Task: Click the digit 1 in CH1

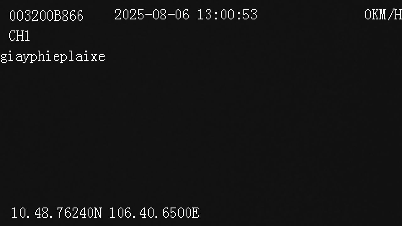Action: (27, 36)
